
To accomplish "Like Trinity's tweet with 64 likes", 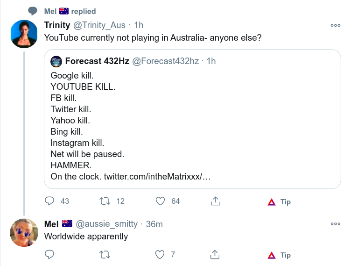I will coord(161,201).
